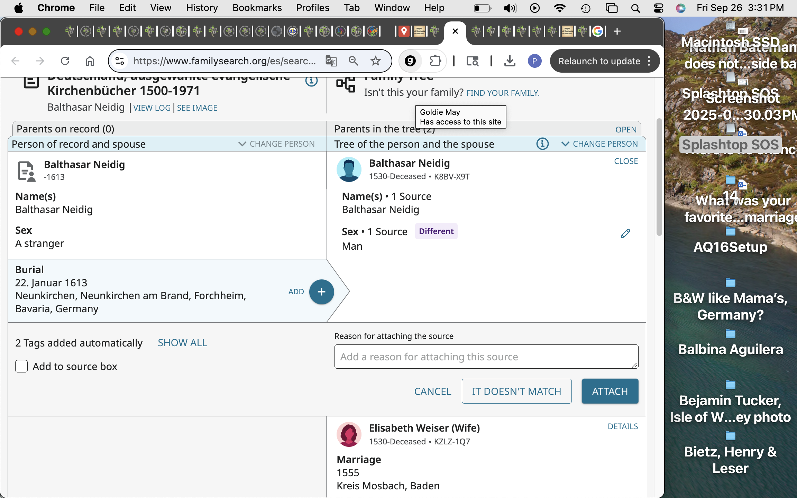Click the blue plus Add burial button
This screenshot has width=797, height=498.
pyautogui.click(x=321, y=292)
